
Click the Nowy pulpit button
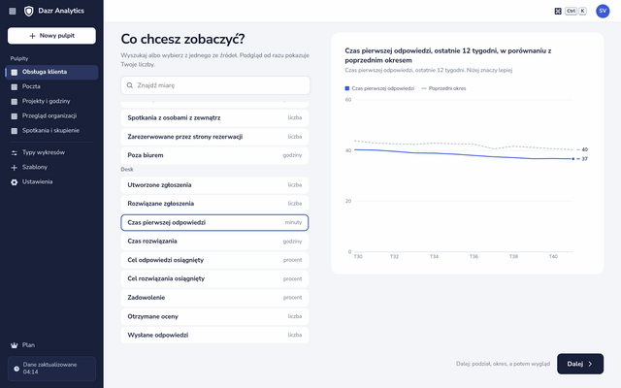tap(51, 36)
